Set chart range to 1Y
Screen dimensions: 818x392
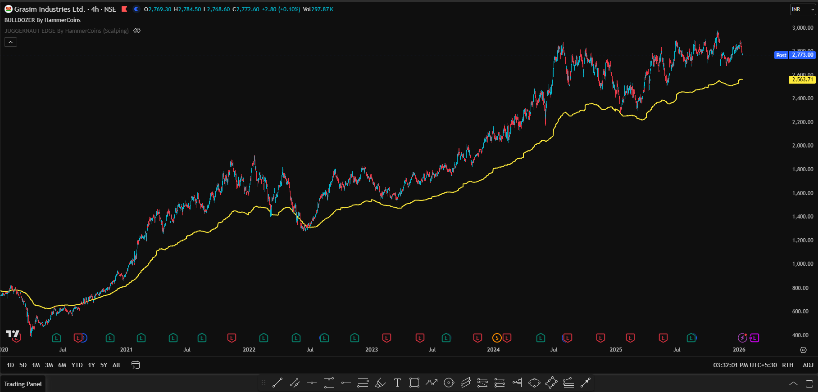[91, 365]
